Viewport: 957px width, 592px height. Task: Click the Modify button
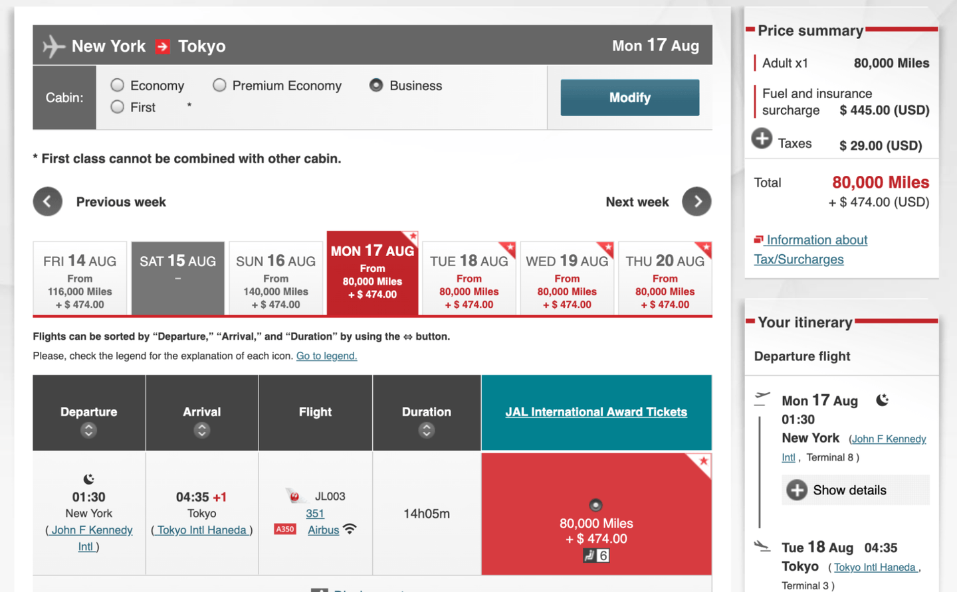pyautogui.click(x=630, y=98)
